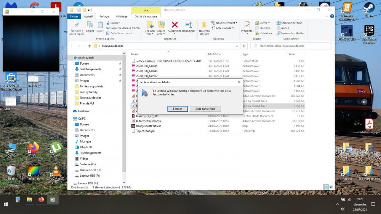Switch to the Affichage ribbon tab
The image size is (381, 214).
tap(122, 16)
